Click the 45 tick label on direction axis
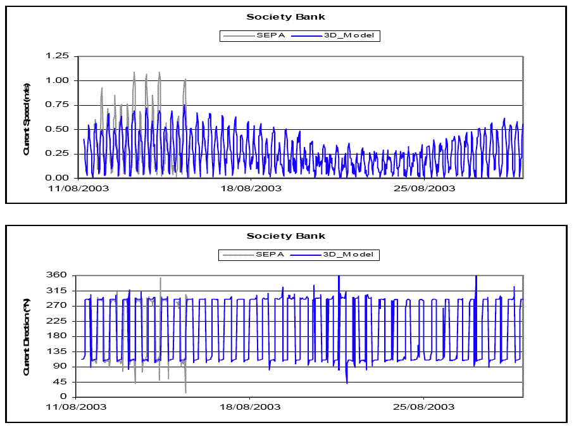This screenshot has width=574, height=430. click(x=63, y=382)
